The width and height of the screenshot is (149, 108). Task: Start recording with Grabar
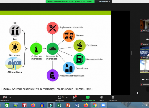101,99
